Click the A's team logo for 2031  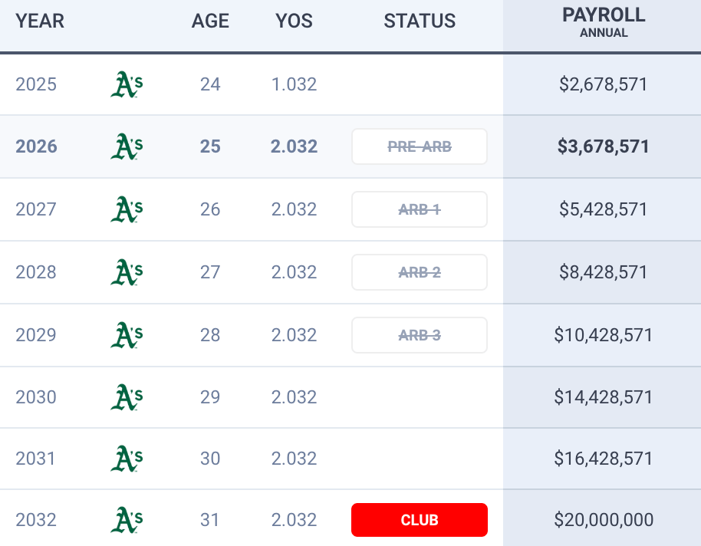pos(127,459)
